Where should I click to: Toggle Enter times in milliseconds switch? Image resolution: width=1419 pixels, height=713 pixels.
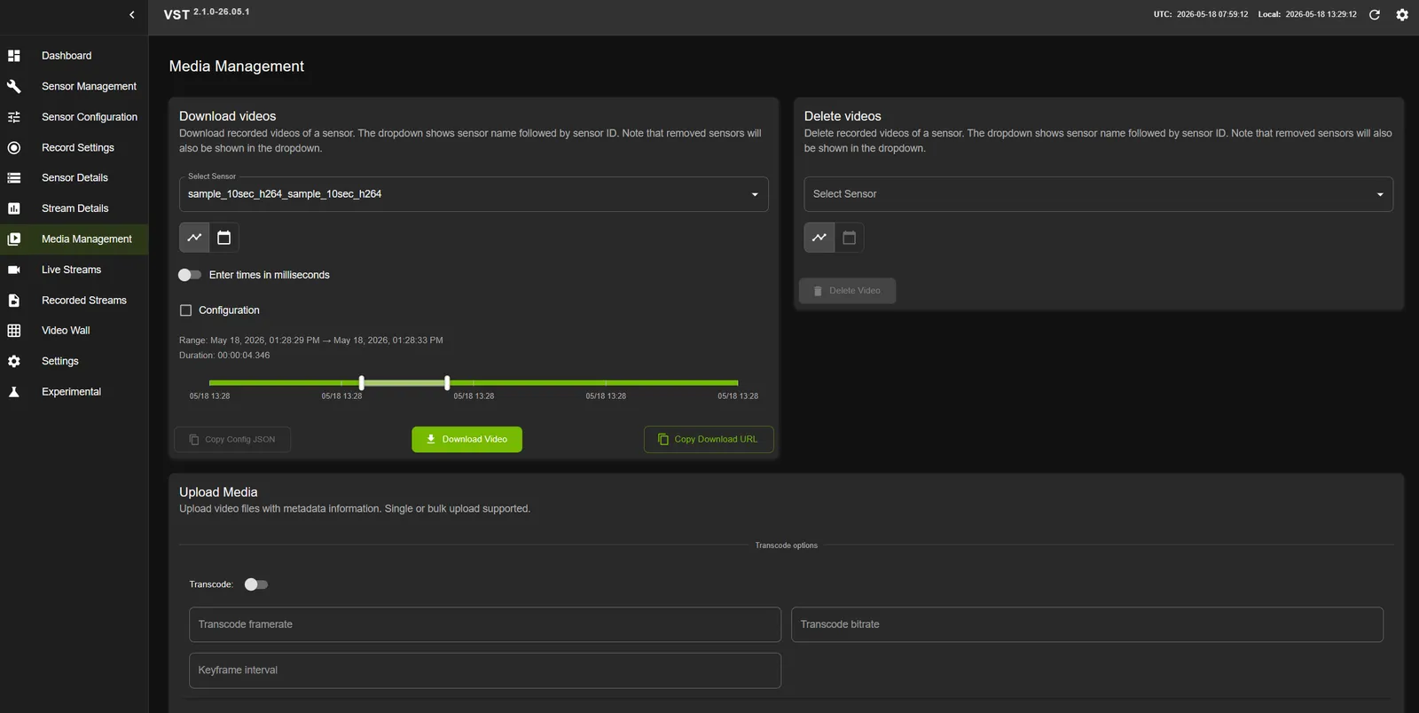pos(190,275)
